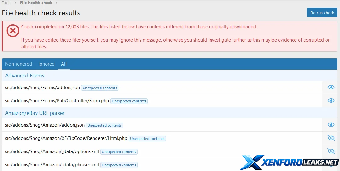The image size is (340, 171).
Task: Select the All tab
Action: 64,64
